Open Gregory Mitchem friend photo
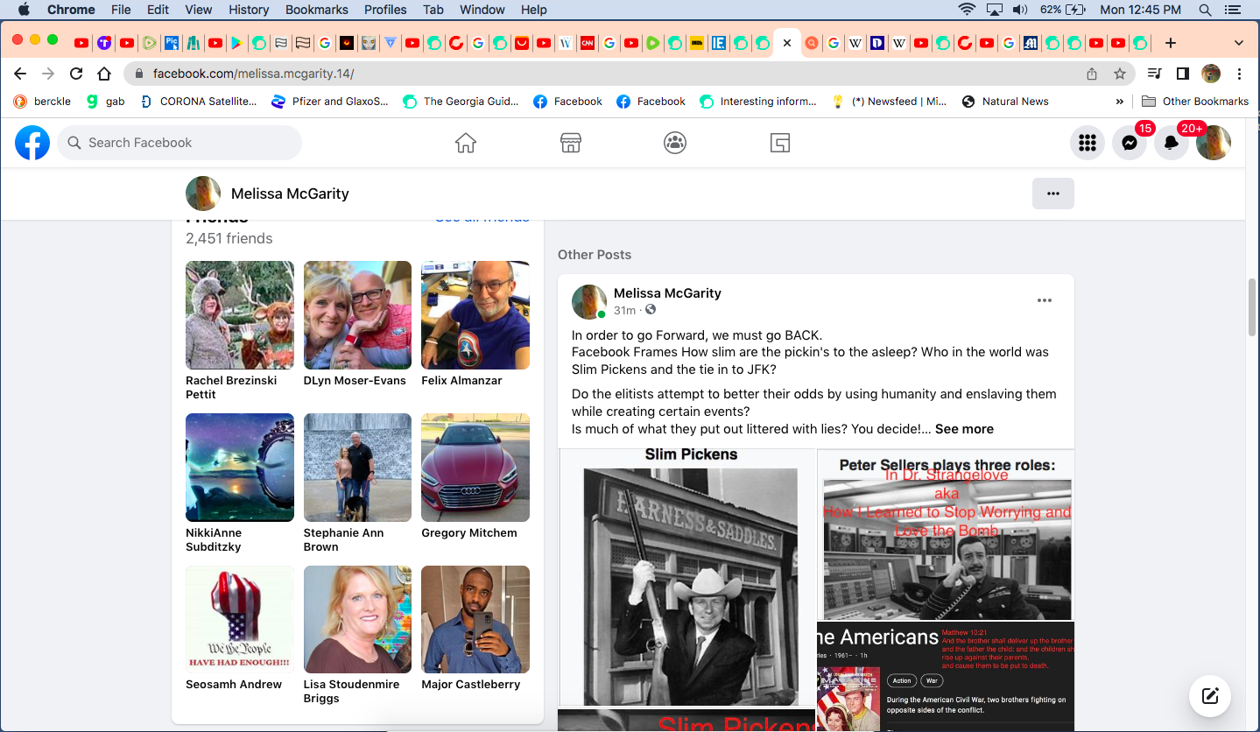Screen dimensions: 1260x732 [x=475, y=468]
